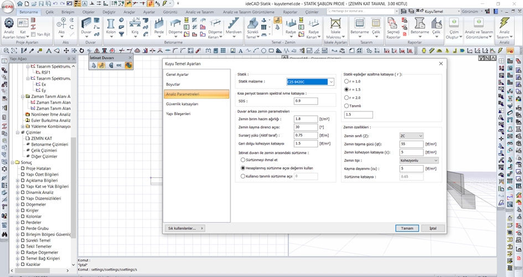Screen dimensions: 523x277
Task: Open the Çelik ribbon tab
Action: tap(50, 12)
